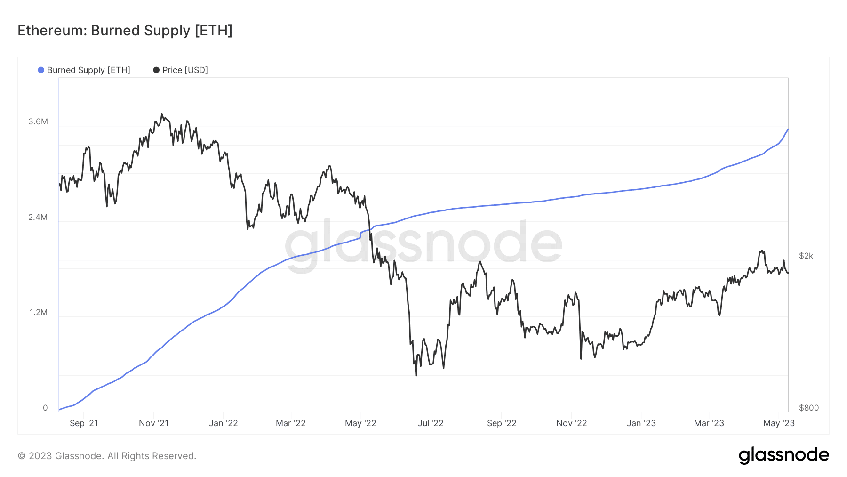847x477 pixels.
Task: Click the 3.6M left axis label
Action: (38, 121)
